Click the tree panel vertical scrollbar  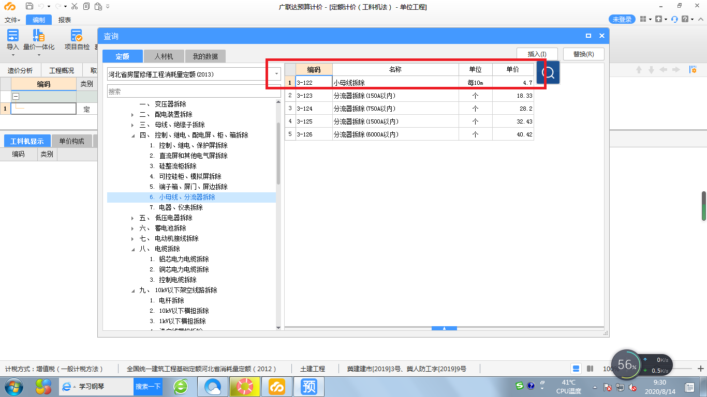(278, 154)
